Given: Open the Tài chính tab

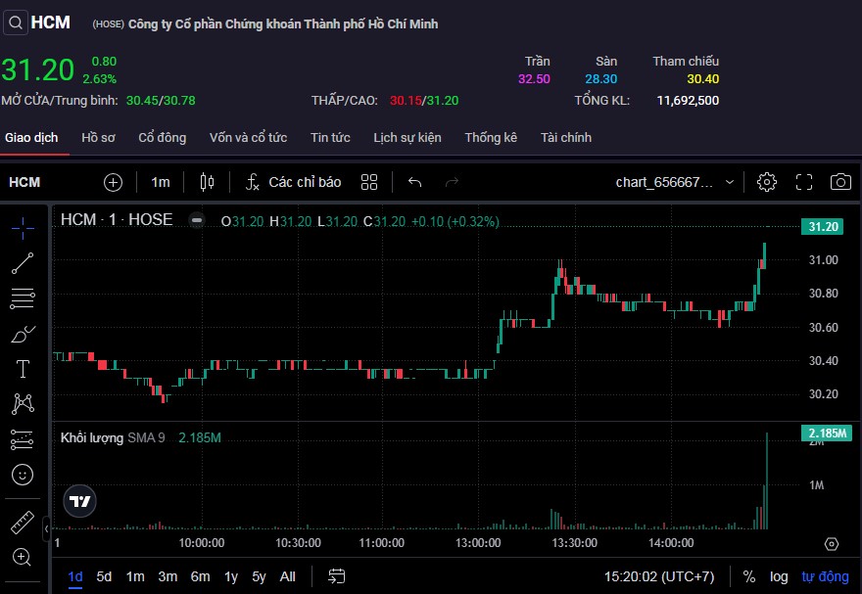Looking at the screenshot, I should coord(566,137).
